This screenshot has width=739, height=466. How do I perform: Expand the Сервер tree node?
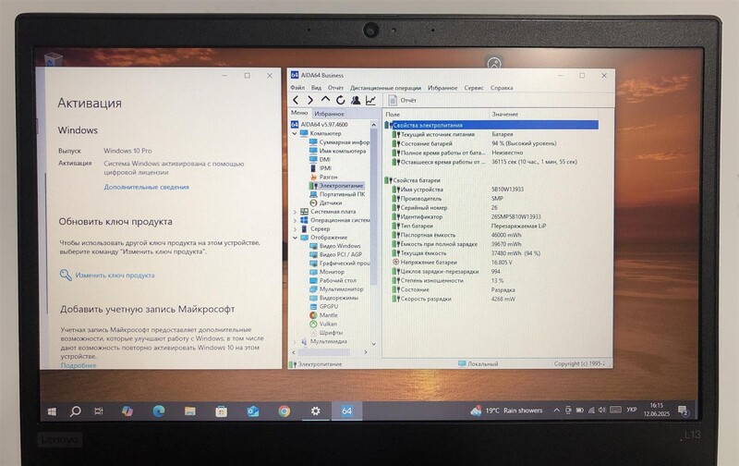point(295,228)
